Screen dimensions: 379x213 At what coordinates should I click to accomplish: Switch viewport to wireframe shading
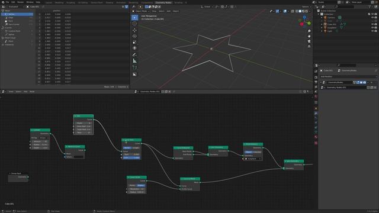click(x=297, y=11)
